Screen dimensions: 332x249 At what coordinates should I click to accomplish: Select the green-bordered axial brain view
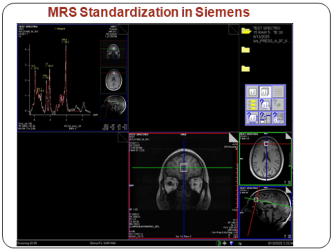pos(266,159)
